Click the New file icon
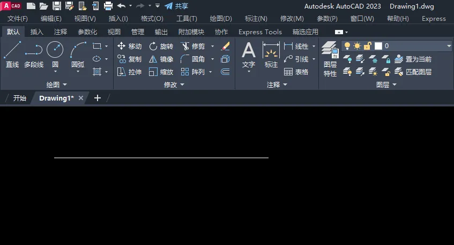Image resolution: width=454 pixels, height=245 pixels. 31,6
